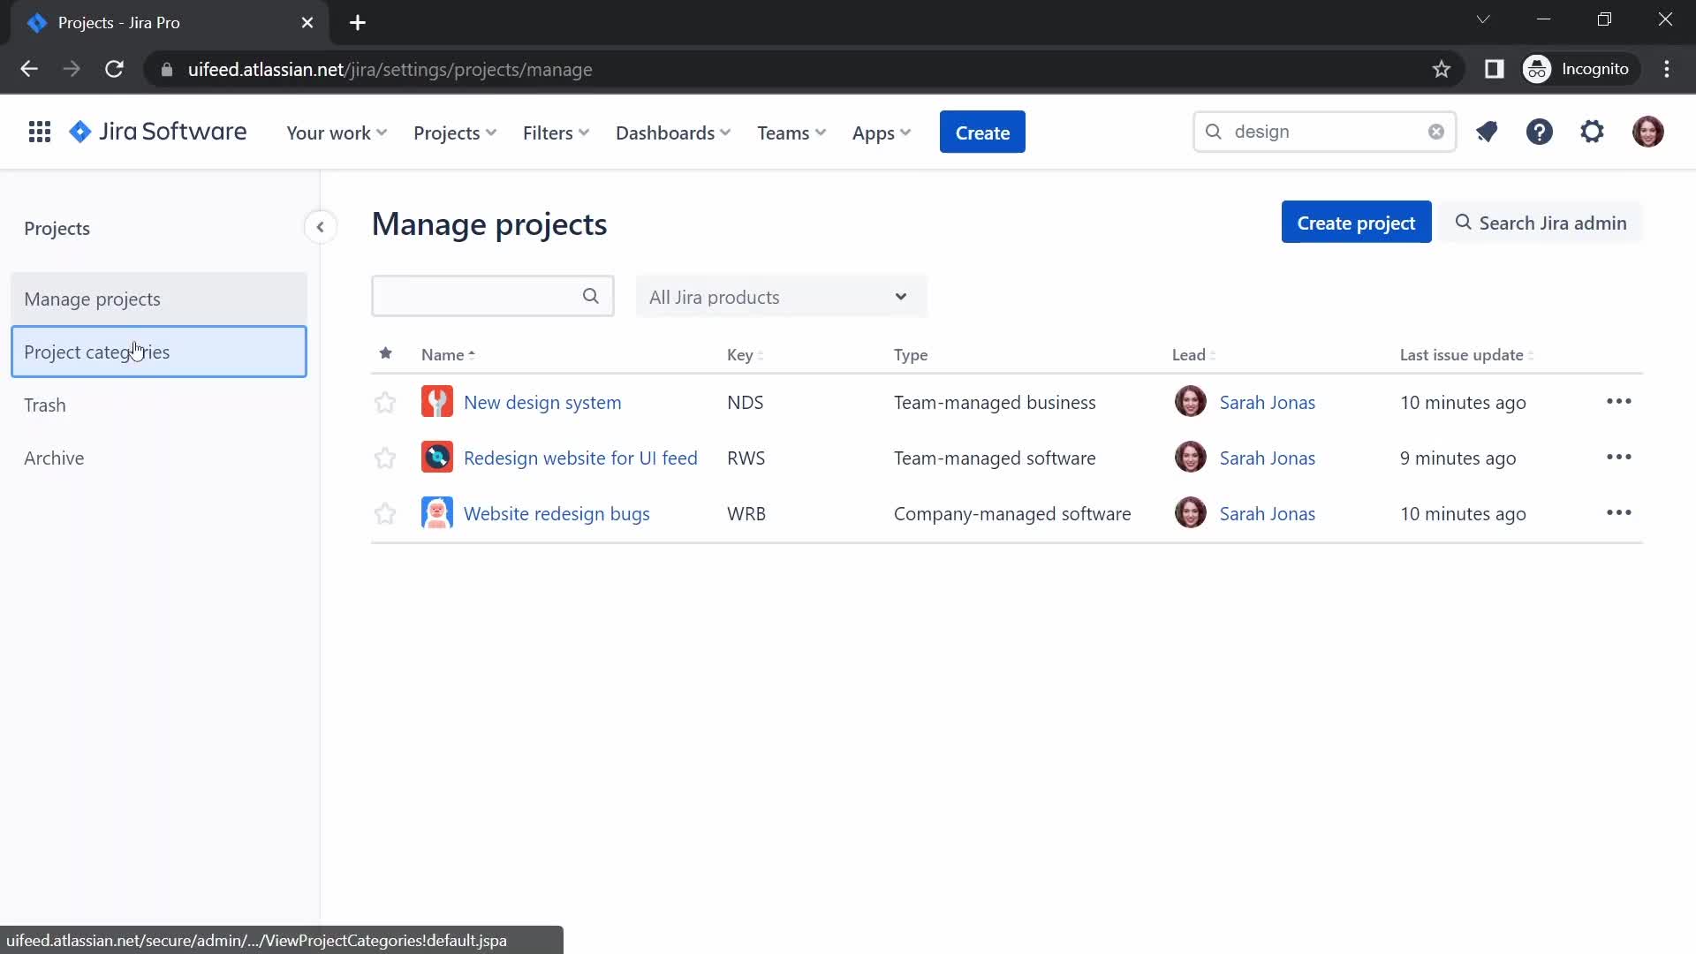The height and width of the screenshot is (954, 1696).
Task: Click the Website redesign bugs project icon
Action: coord(437,513)
